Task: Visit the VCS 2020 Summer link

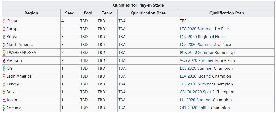Action: pos(196,60)
